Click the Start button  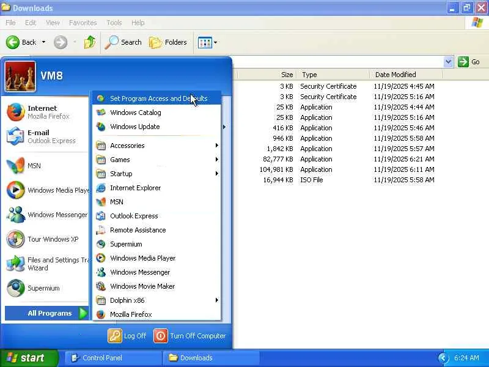tap(29, 358)
